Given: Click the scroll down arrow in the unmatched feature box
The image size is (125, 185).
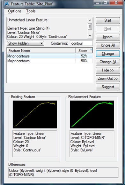Looking at the screenshot, I should [x=90, y=36].
